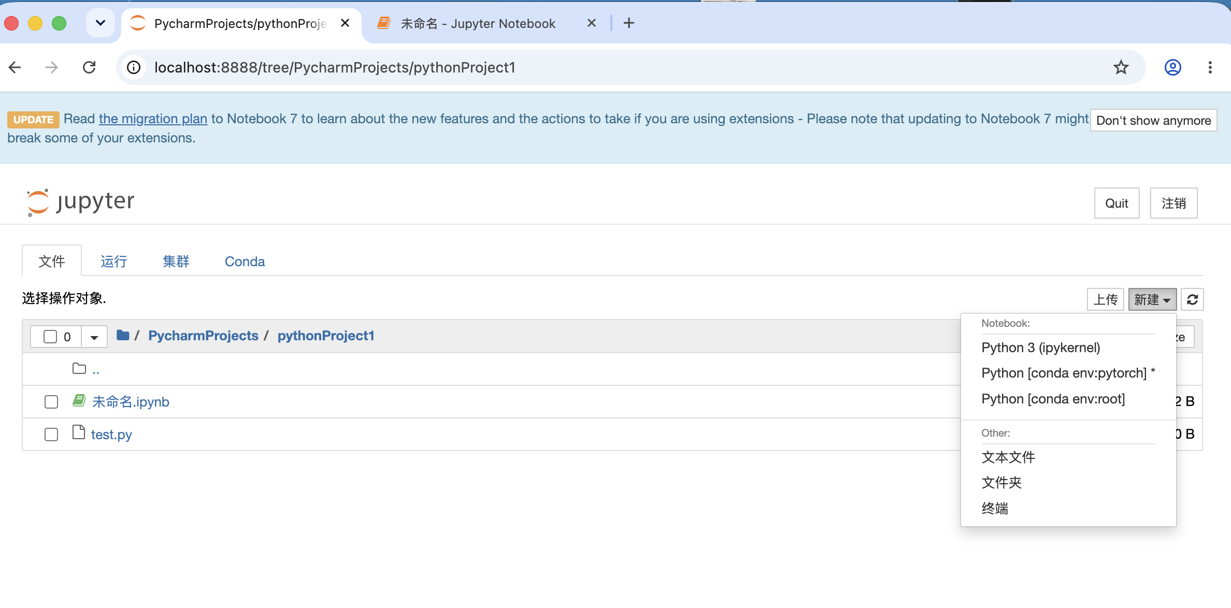Close the PycharmProjects/pythonProject1 browser tab

[345, 23]
